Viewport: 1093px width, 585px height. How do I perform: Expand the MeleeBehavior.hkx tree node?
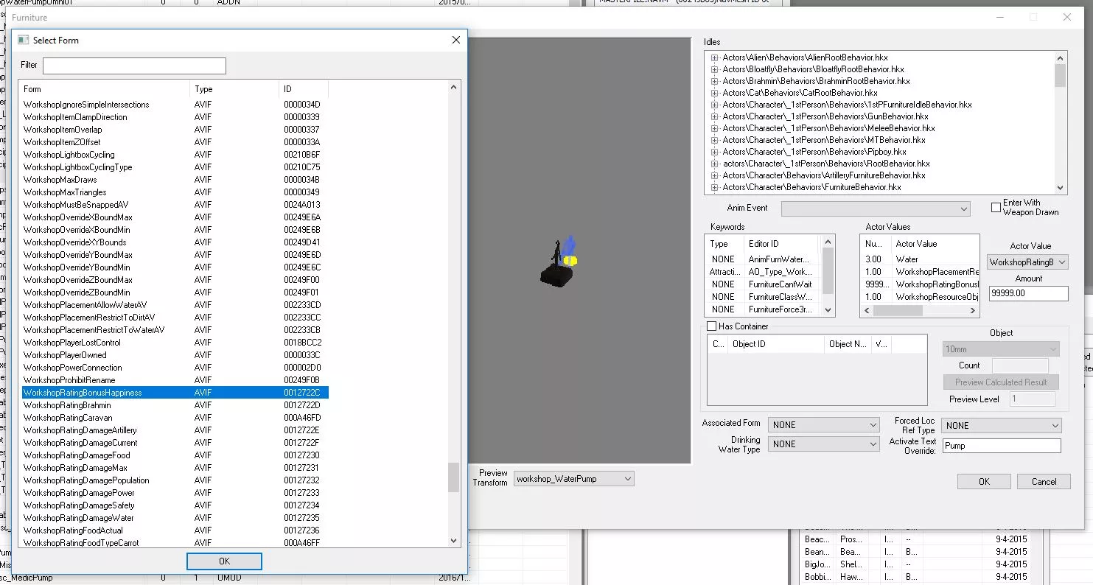[714, 128]
